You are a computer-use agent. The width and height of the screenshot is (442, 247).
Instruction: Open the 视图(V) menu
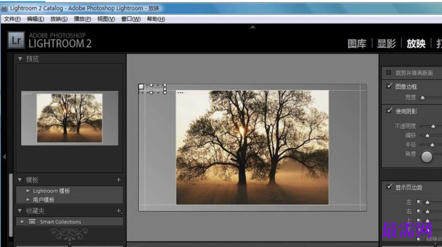(x=106, y=19)
